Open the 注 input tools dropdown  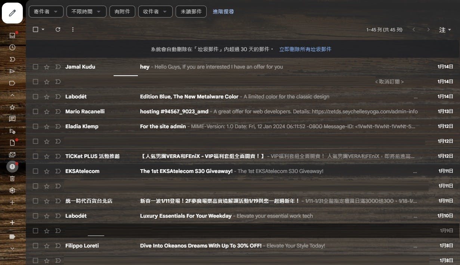click(x=445, y=30)
